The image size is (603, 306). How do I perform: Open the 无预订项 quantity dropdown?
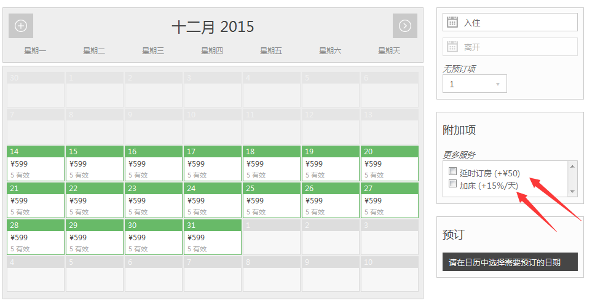(475, 84)
